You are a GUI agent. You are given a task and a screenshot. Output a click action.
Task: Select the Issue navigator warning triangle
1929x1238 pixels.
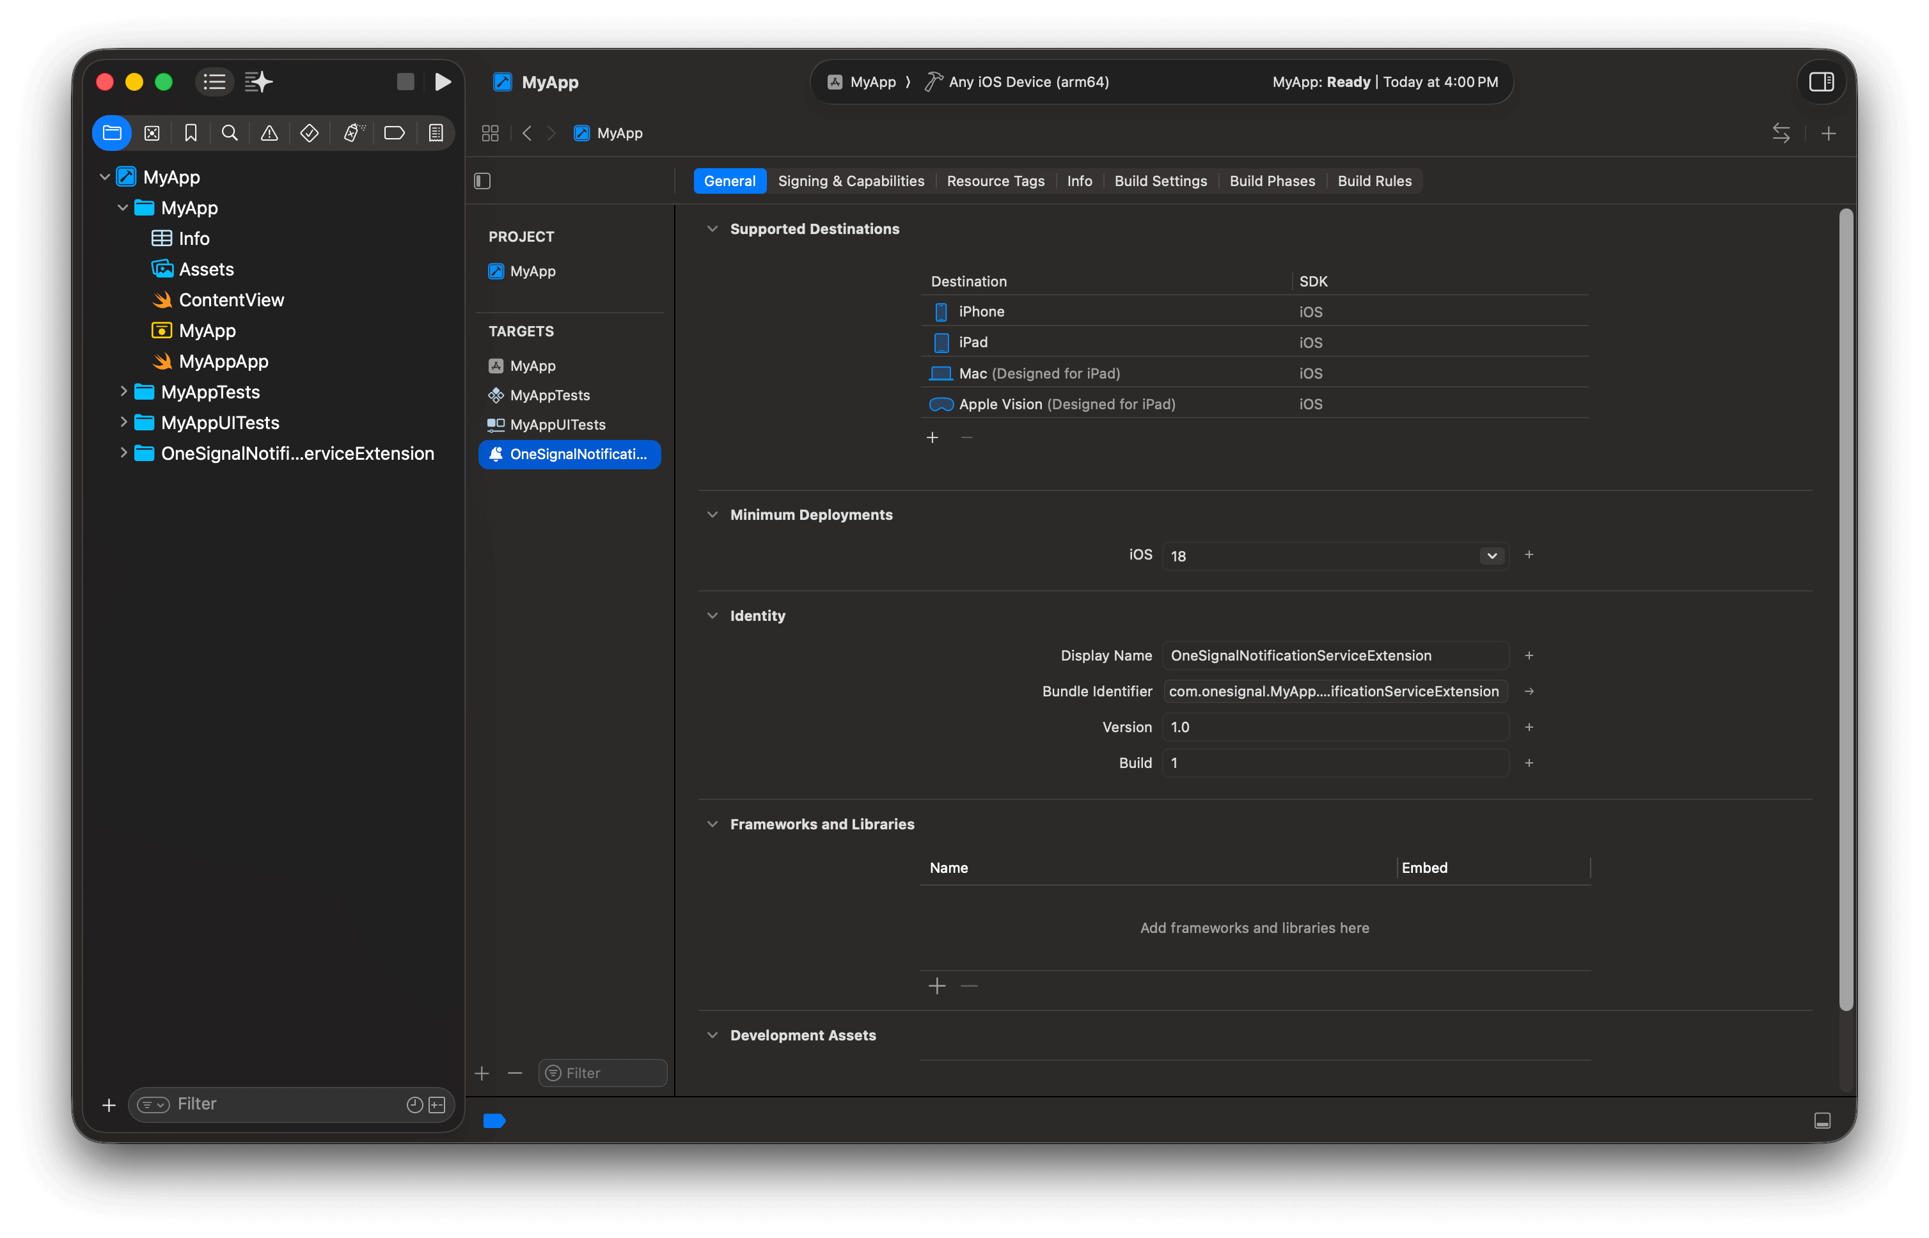click(x=269, y=132)
